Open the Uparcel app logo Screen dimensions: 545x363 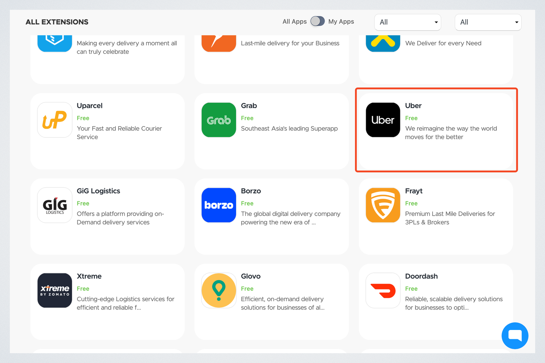55,120
